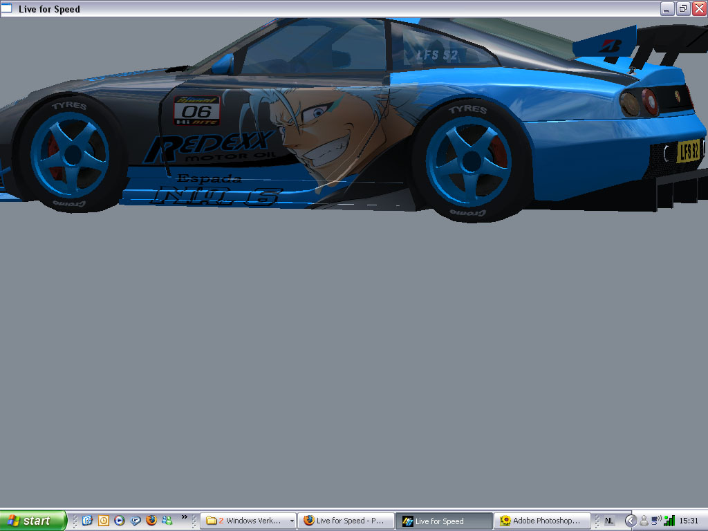
Task: Expand hidden quick launch items chevron
Action: 184,517
